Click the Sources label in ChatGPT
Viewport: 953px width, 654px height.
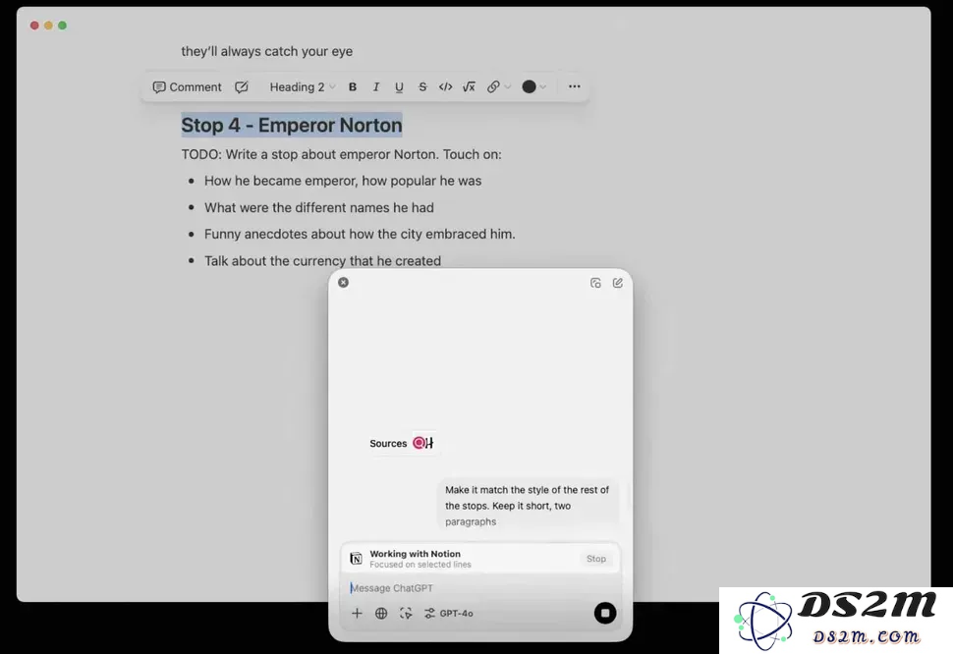[x=388, y=443]
